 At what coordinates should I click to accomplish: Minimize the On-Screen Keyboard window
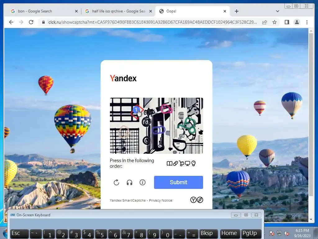click(x=236, y=215)
